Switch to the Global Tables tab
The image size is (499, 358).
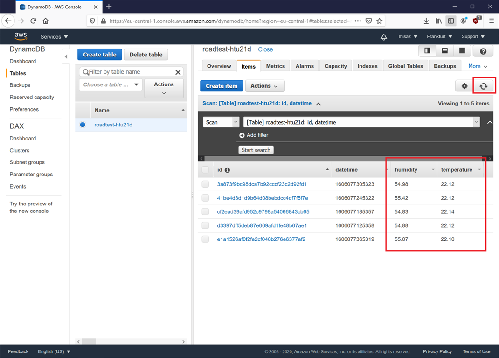click(x=405, y=66)
